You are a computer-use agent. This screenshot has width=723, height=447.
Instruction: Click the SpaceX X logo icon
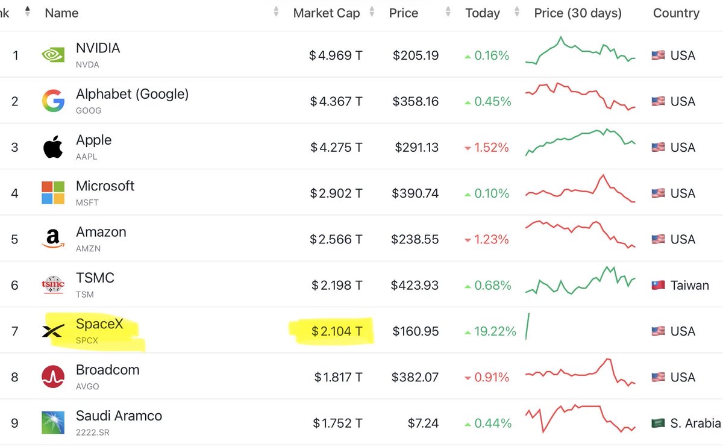pos(53,331)
